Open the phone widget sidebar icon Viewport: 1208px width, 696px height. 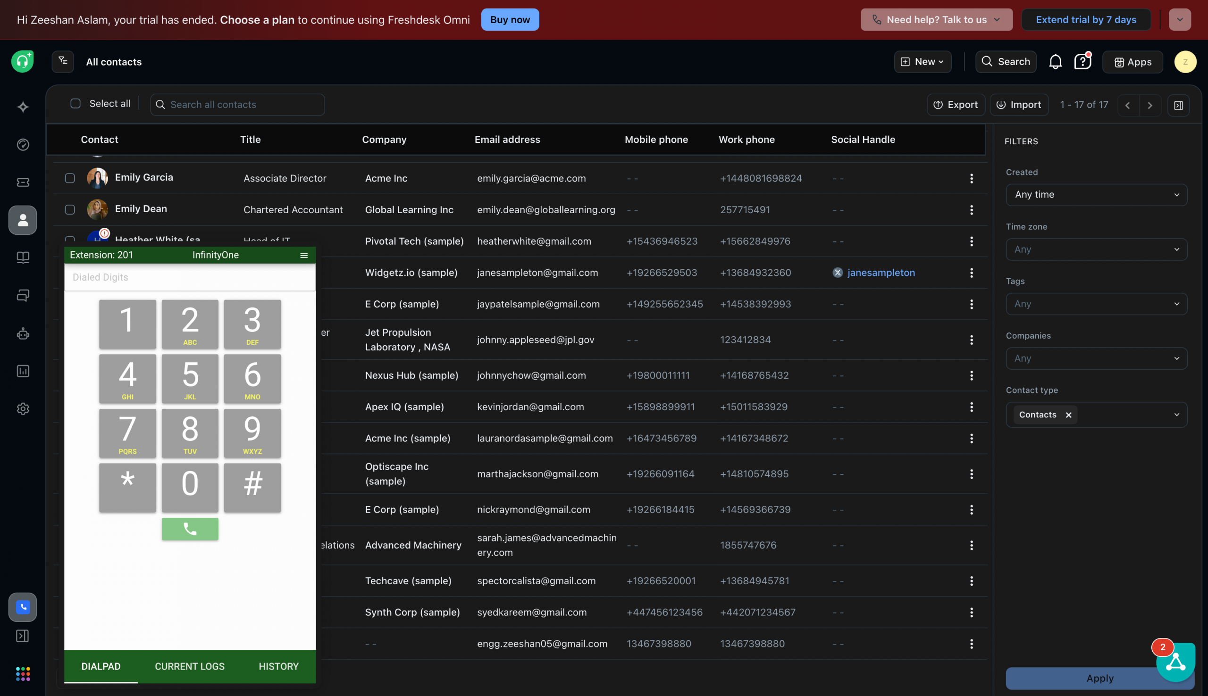coord(23,607)
